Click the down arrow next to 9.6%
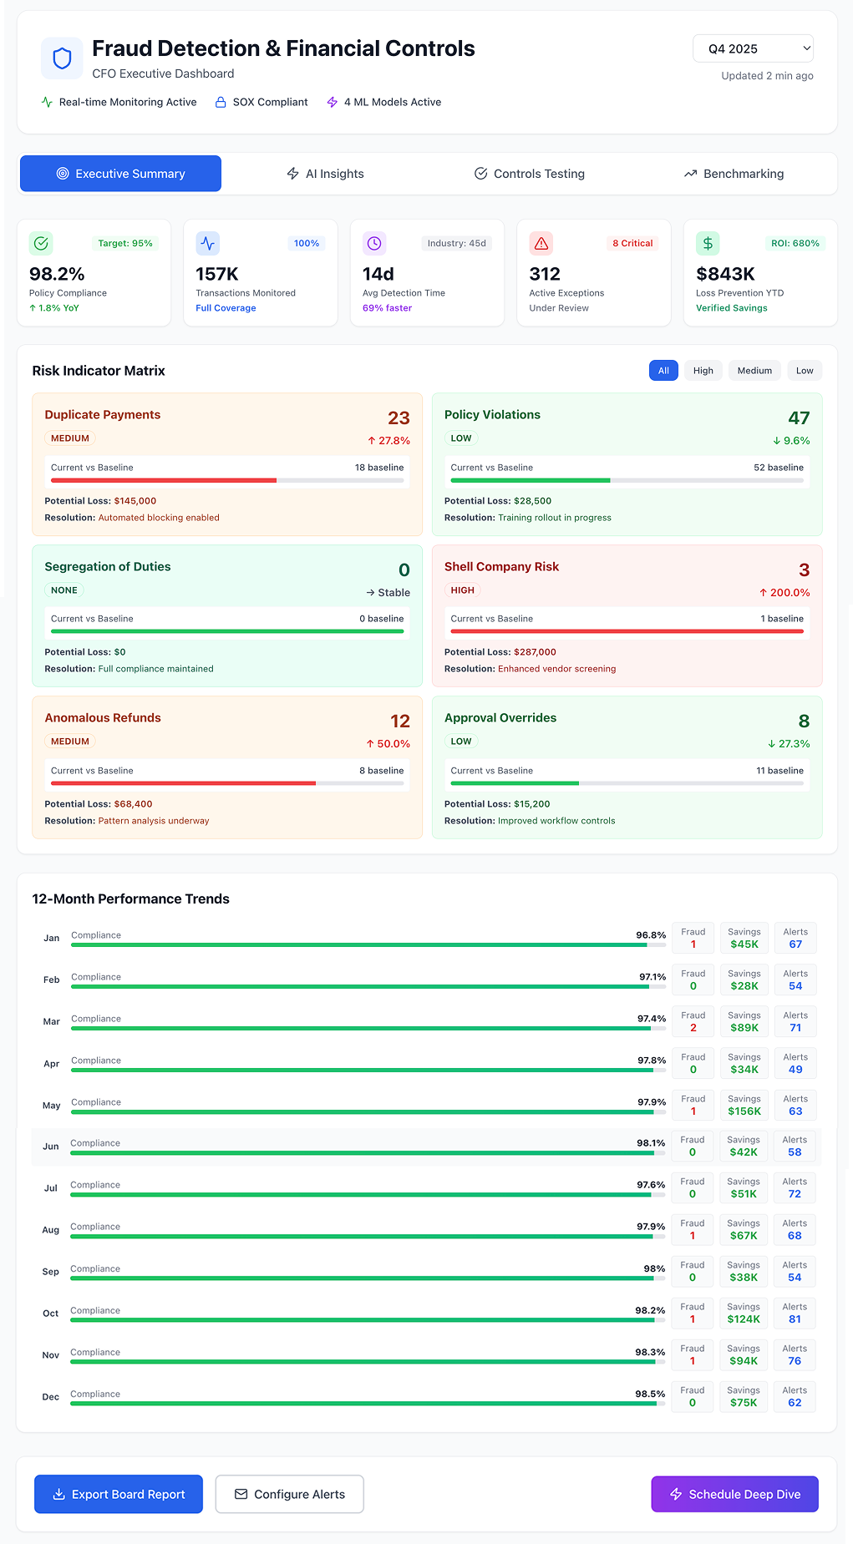Viewport: 853px width, 1544px height. pyautogui.click(x=777, y=441)
